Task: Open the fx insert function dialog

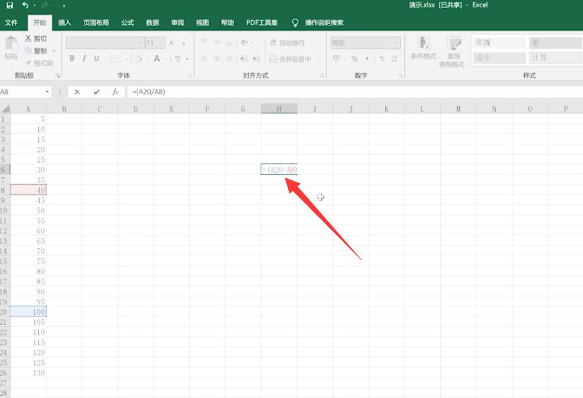Action: 115,92
